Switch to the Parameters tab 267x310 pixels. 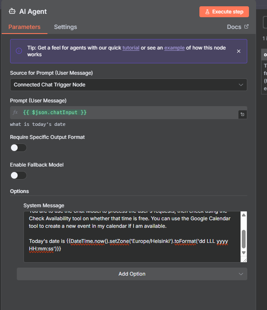point(24,27)
